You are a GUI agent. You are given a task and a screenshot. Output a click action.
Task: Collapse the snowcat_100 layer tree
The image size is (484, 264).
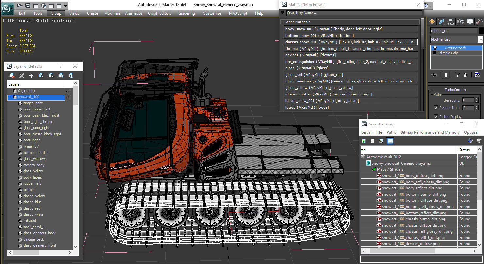point(9,97)
